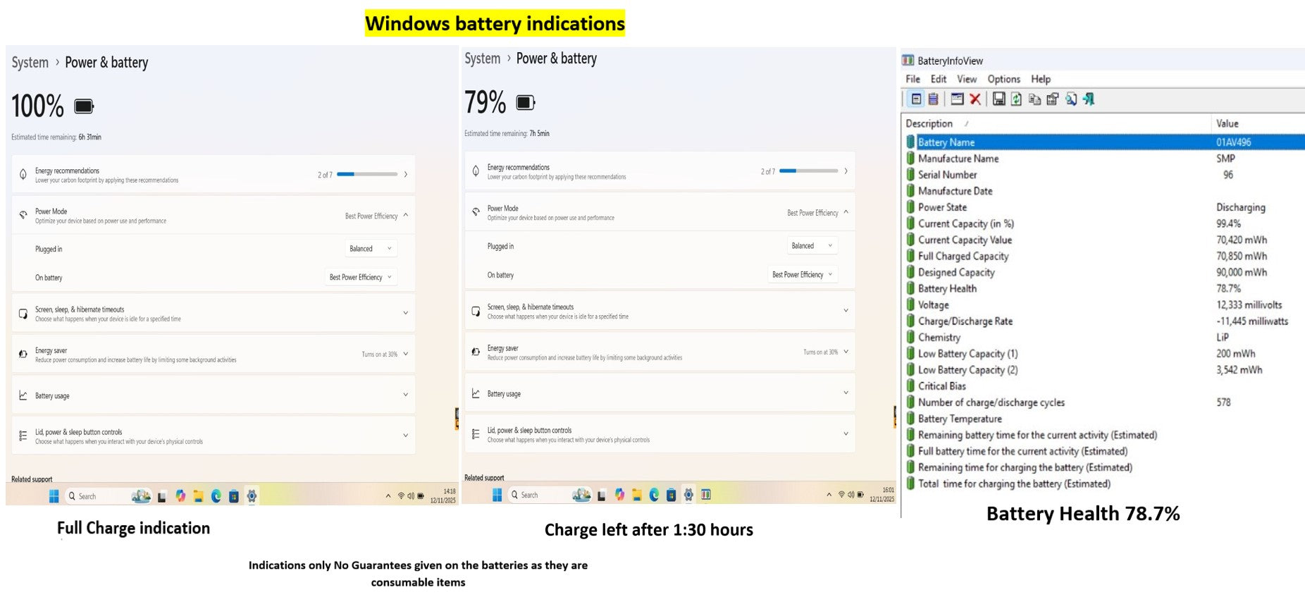Open Plugged in dropdown in the 100% panel
The width and height of the screenshot is (1305, 597).
click(x=371, y=249)
